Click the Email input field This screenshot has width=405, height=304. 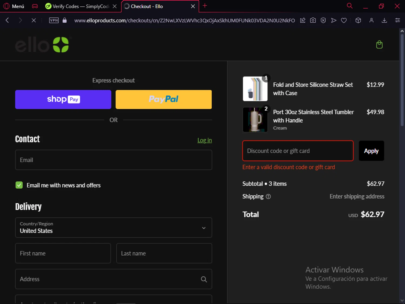click(114, 160)
